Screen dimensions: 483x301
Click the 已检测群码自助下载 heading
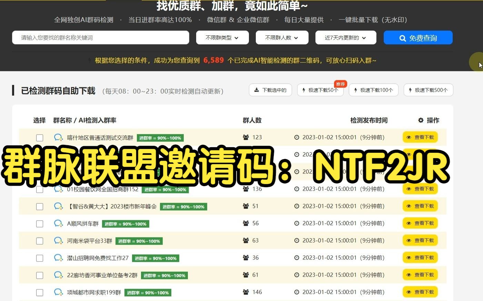[58, 91]
